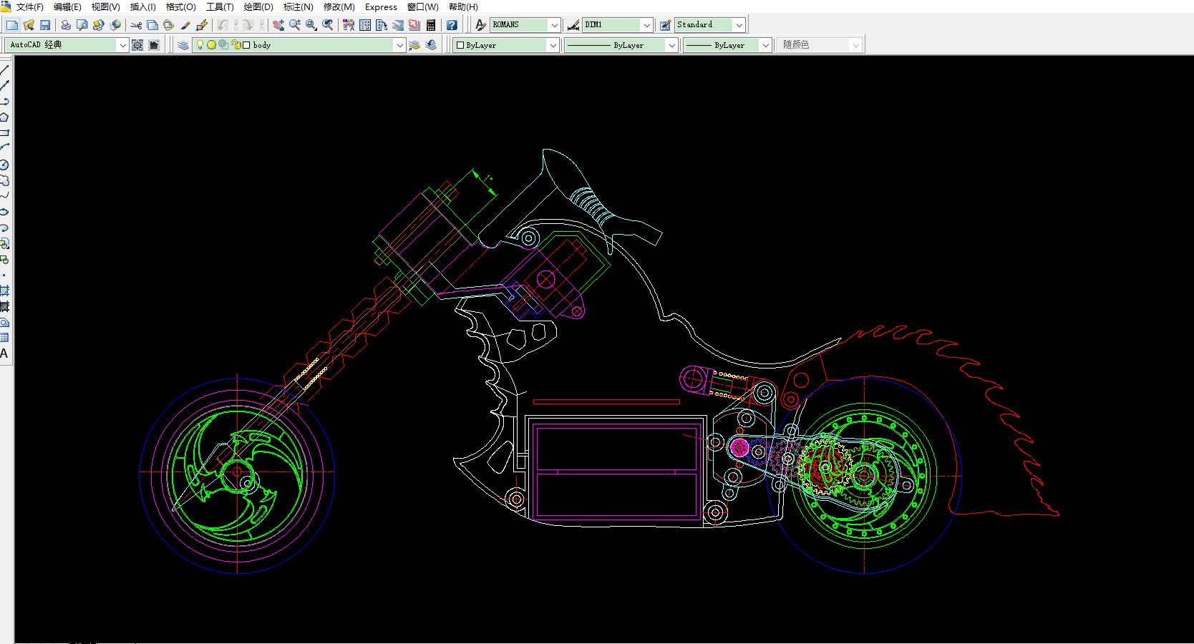Screen dimensions: 1194x644
Task: Open the DIM1 dimension style dropdown
Action: pyautogui.click(x=648, y=24)
